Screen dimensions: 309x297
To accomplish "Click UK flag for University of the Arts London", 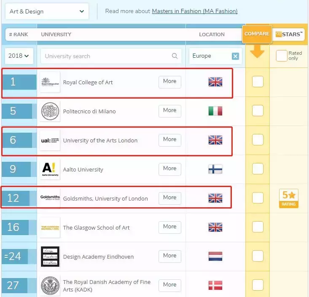I will pyautogui.click(x=215, y=140).
